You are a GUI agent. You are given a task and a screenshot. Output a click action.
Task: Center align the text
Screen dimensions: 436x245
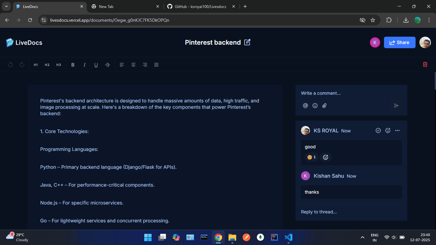[x=133, y=65]
